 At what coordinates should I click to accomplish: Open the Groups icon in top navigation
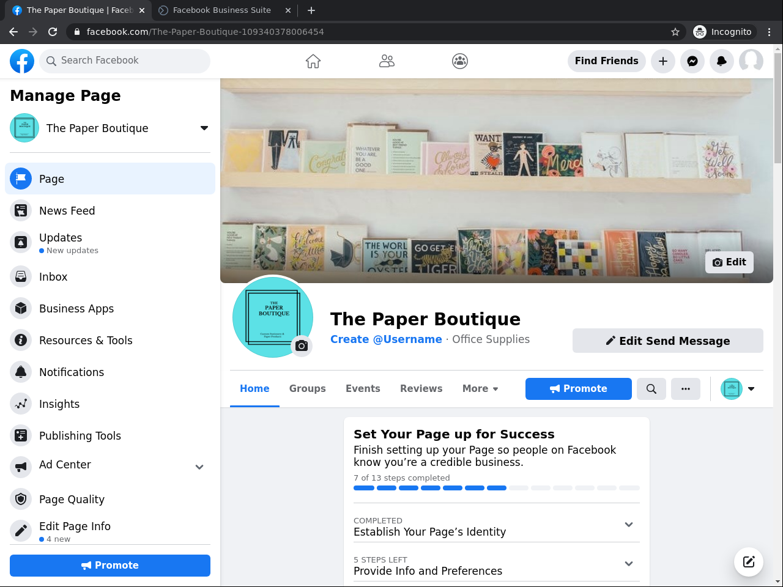(460, 61)
